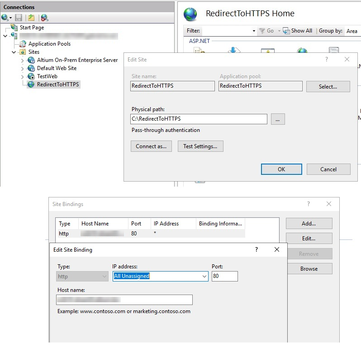Click Edit... in Site Bindings
Image resolution: width=361 pixels, height=347 pixels.
coord(309,239)
